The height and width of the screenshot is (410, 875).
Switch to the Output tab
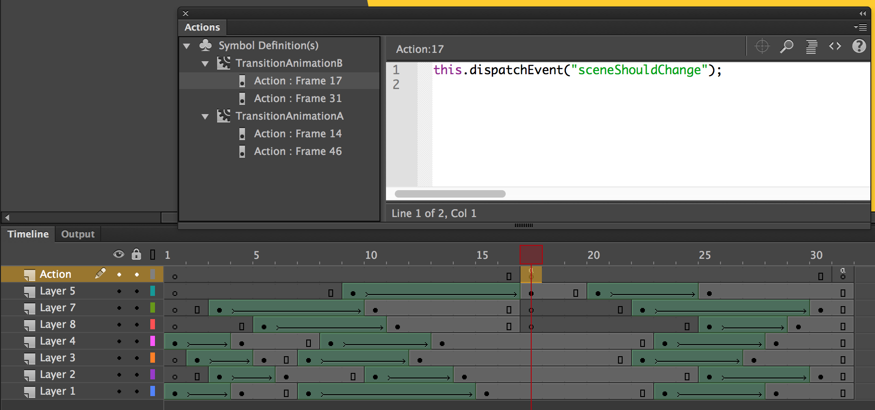pos(77,234)
